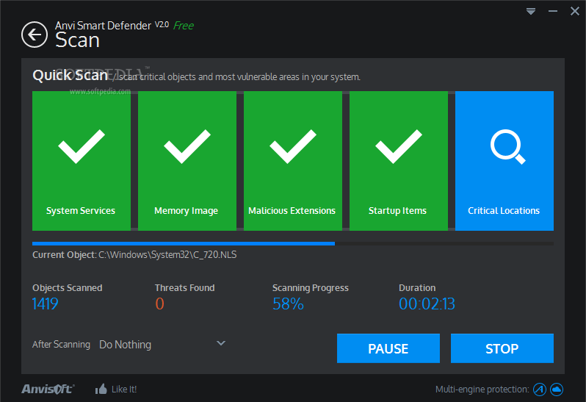Click the System Services checkmark icon
The width and height of the screenshot is (586, 402).
click(x=82, y=146)
